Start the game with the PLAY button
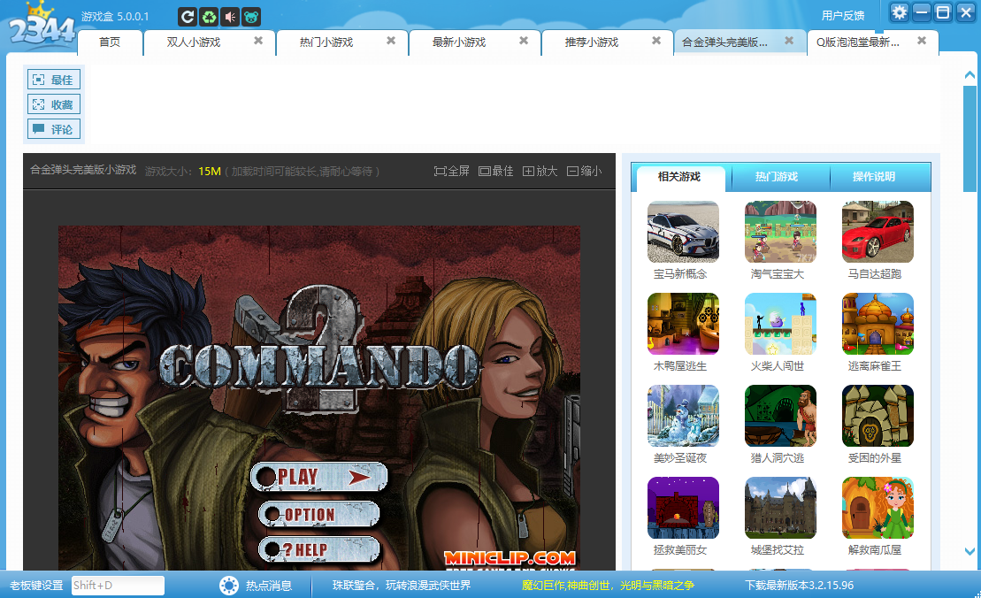The image size is (981, 598). (319, 478)
